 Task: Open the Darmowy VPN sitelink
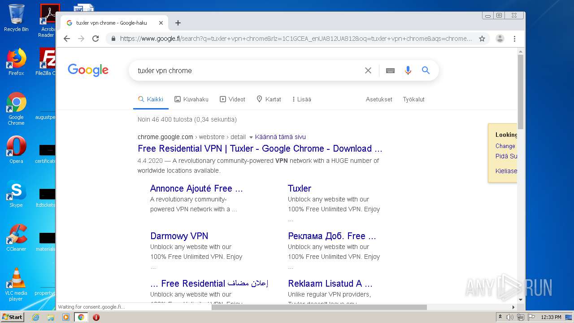pos(179,236)
